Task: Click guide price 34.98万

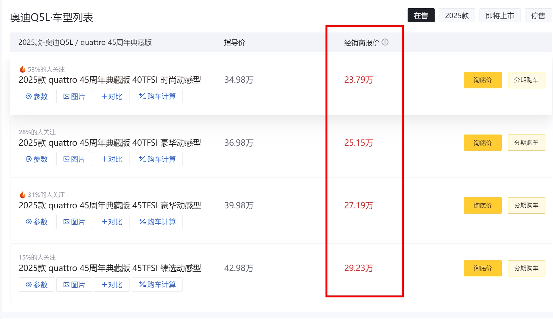Action: pyautogui.click(x=239, y=80)
